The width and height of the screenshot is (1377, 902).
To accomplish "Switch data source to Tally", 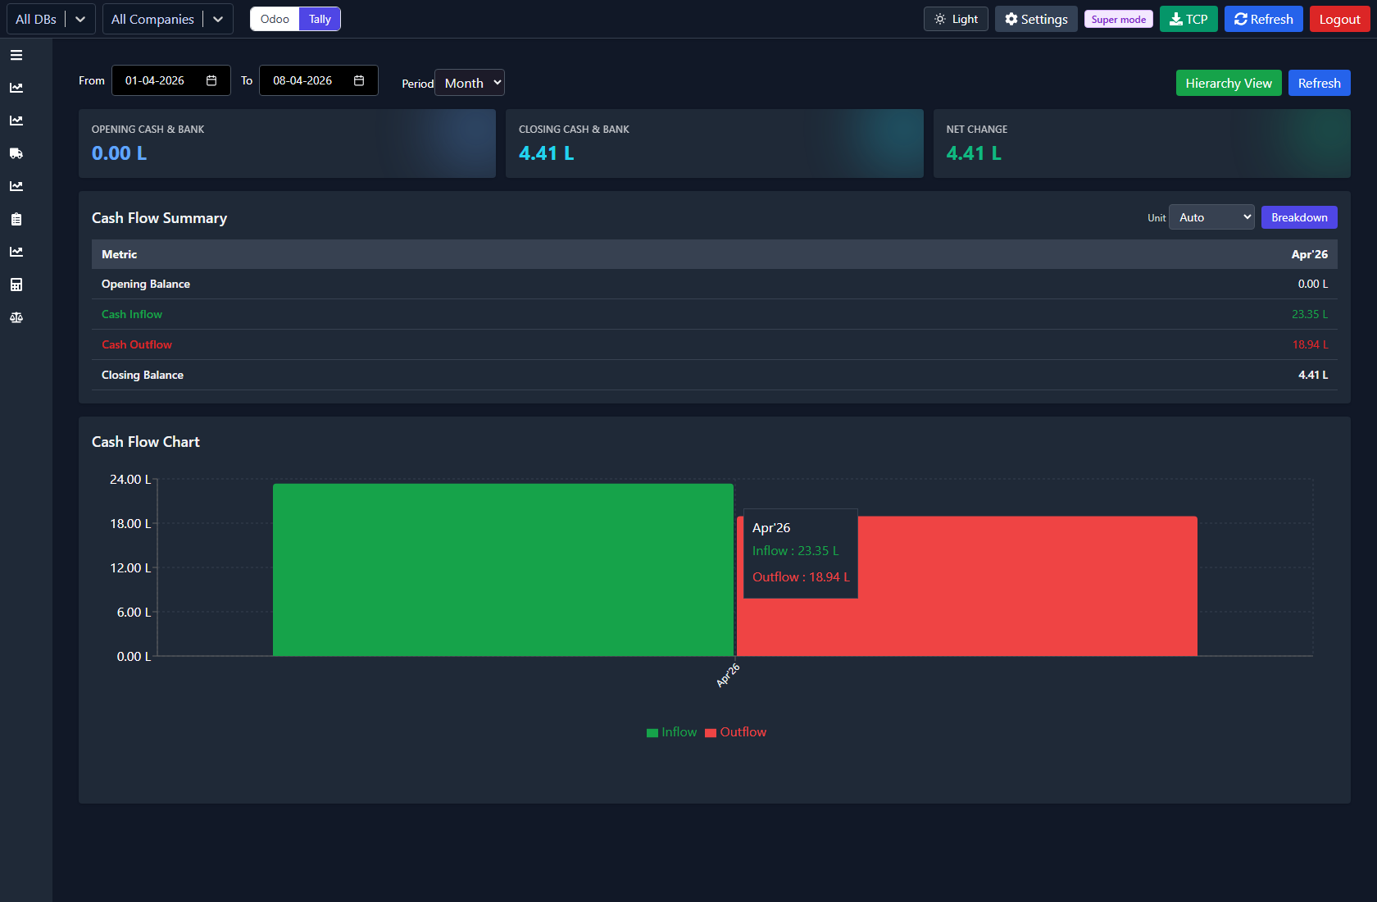I will pyautogui.click(x=320, y=19).
